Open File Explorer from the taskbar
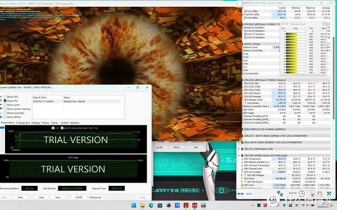The image size is (337, 210). pyautogui.click(x=143, y=206)
